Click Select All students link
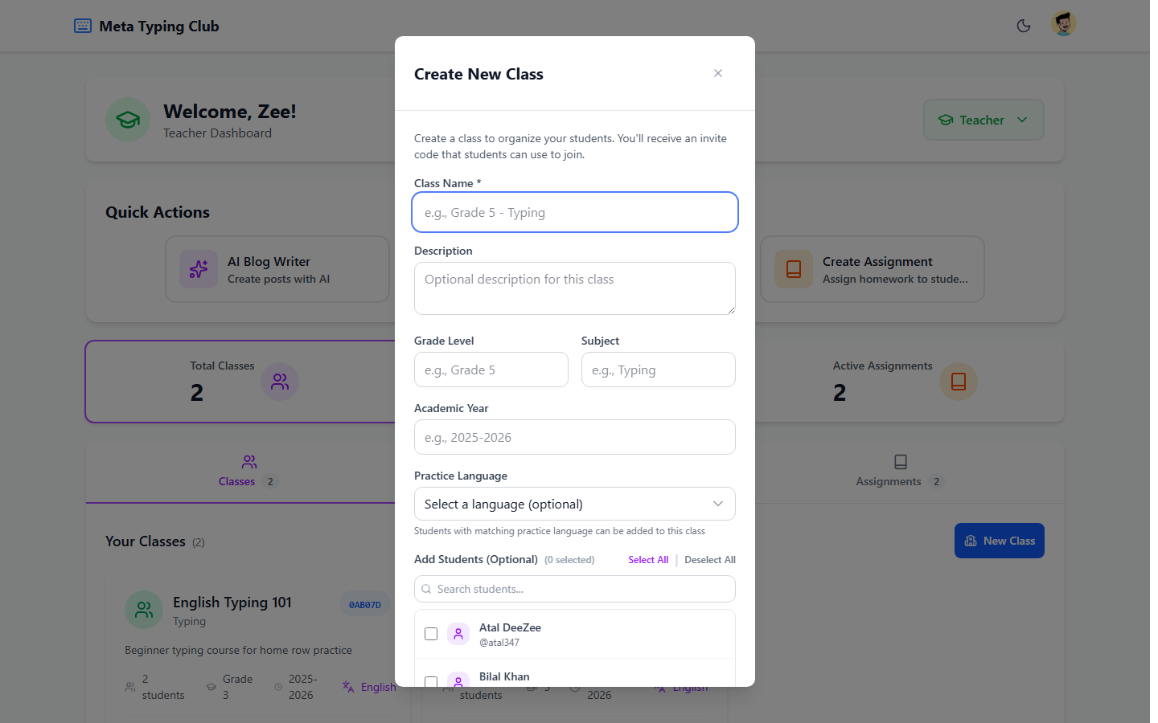 pyautogui.click(x=648, y=560)
